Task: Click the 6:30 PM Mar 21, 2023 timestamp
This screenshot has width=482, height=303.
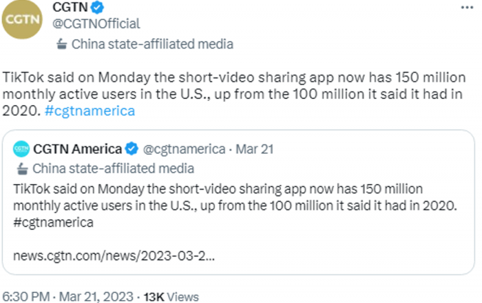Action: [67, 297]
